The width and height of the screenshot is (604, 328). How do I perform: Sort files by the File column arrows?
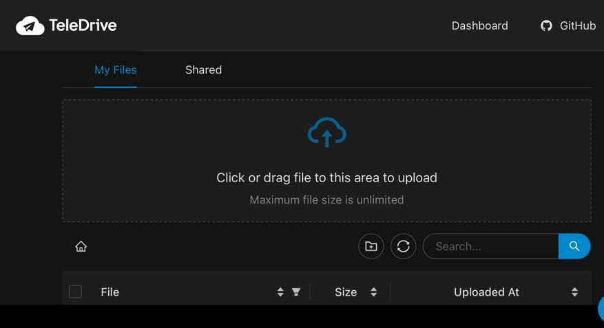pos(280,292)
